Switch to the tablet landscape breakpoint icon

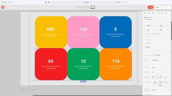coord(87,7)
